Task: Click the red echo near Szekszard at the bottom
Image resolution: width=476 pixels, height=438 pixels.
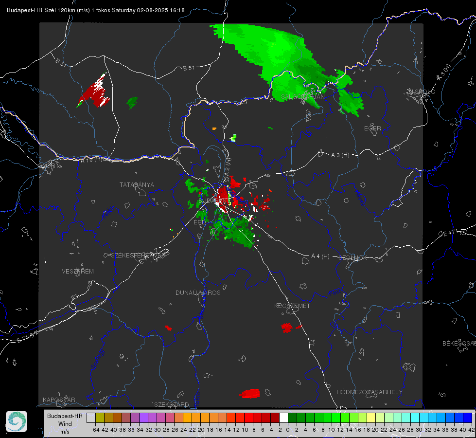Action: [x=250, y=393]
